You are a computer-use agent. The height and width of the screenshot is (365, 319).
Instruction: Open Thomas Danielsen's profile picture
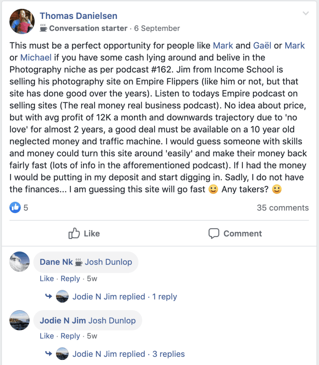22,21
